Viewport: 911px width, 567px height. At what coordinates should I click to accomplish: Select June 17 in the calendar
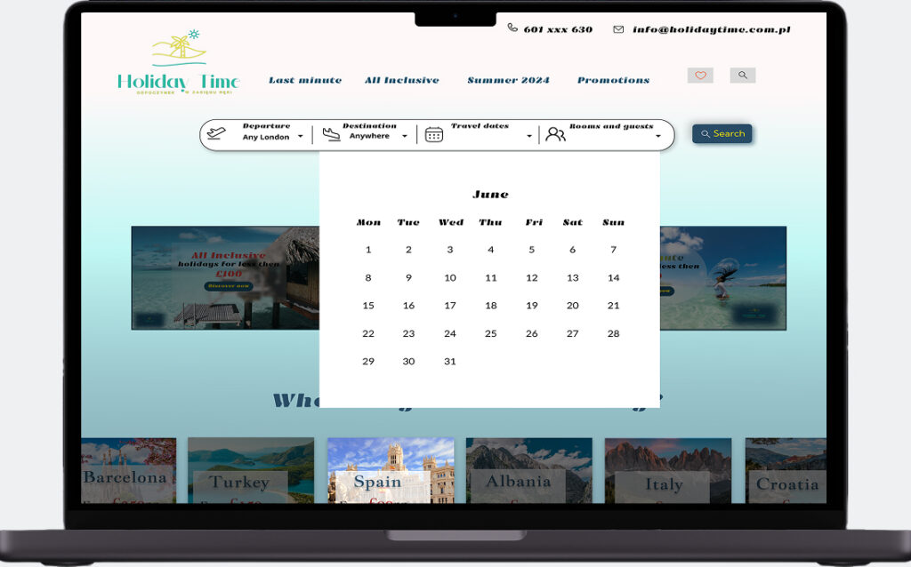coord(450,306)
